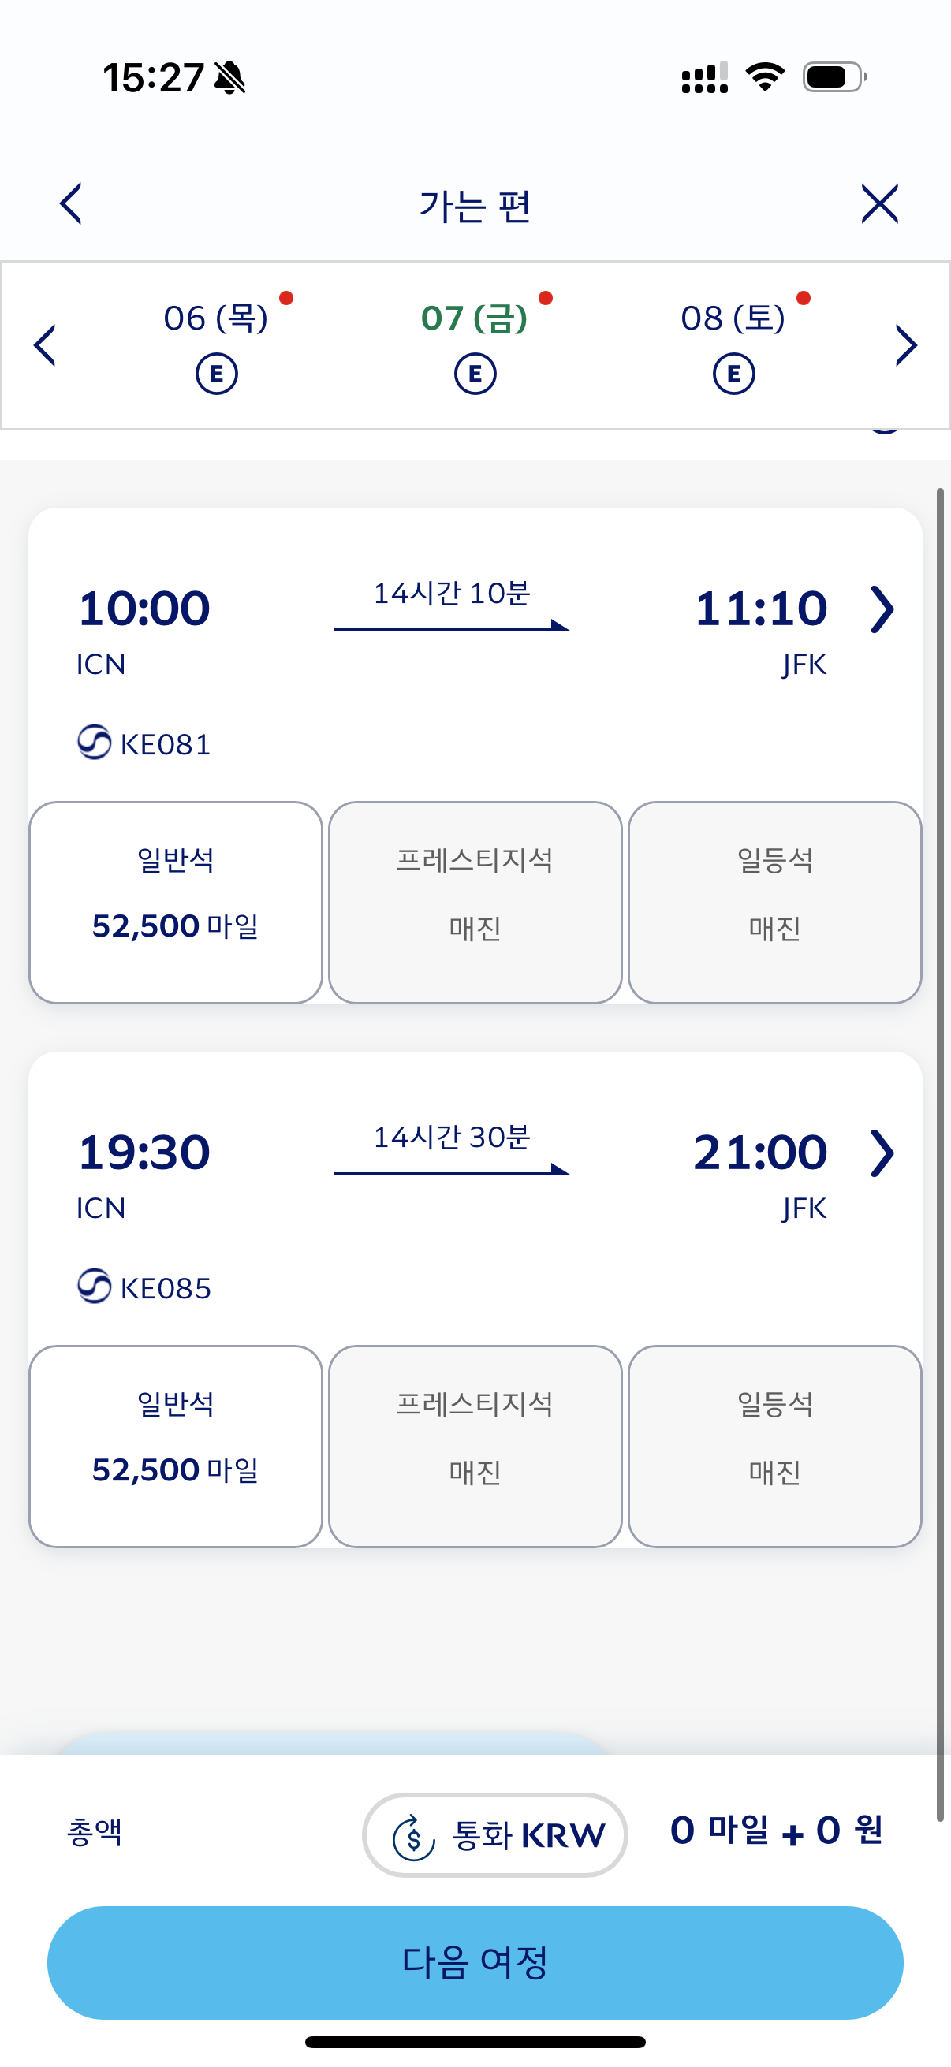Close the flight selection screen
Screen dimensions: 951x2067
point(879,204)
